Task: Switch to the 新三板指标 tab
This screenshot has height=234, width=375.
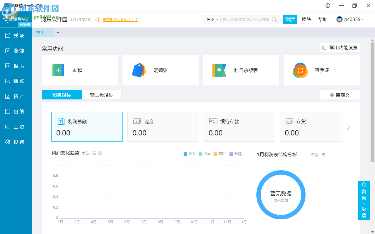Action: pyautogui.click(x=101, y=95)
